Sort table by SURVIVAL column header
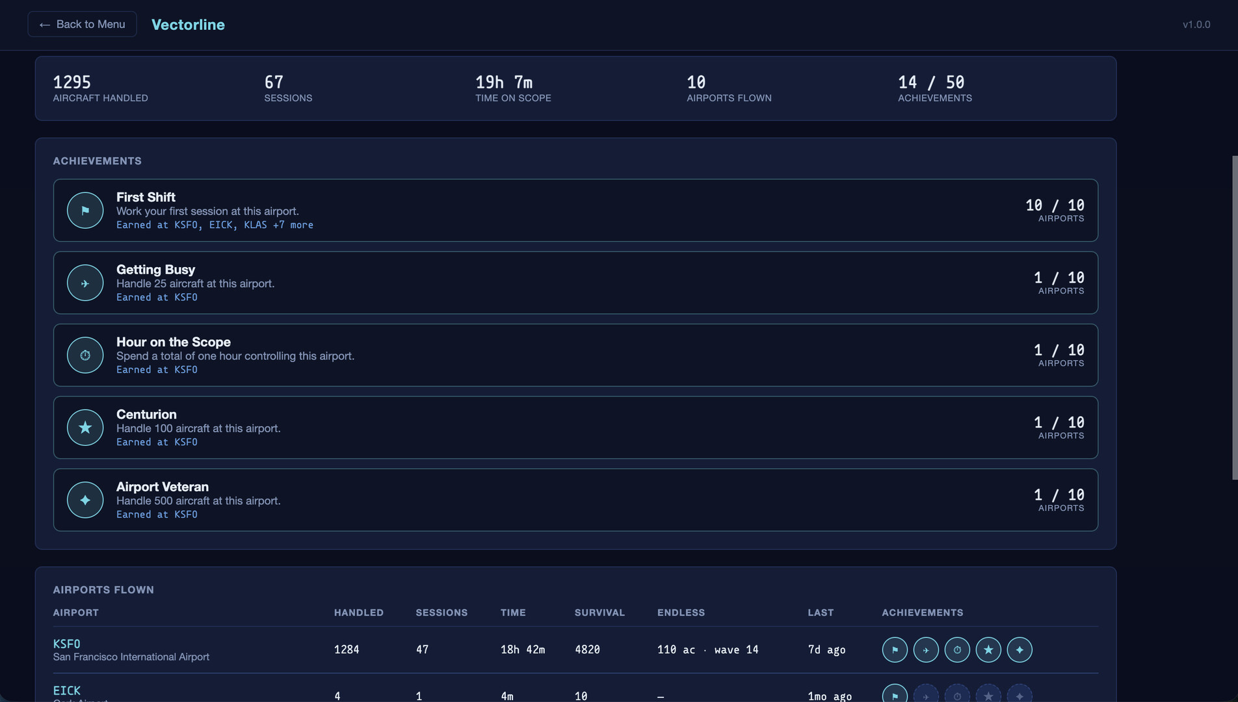This screenshot has width=1238, height=702. 599,612
